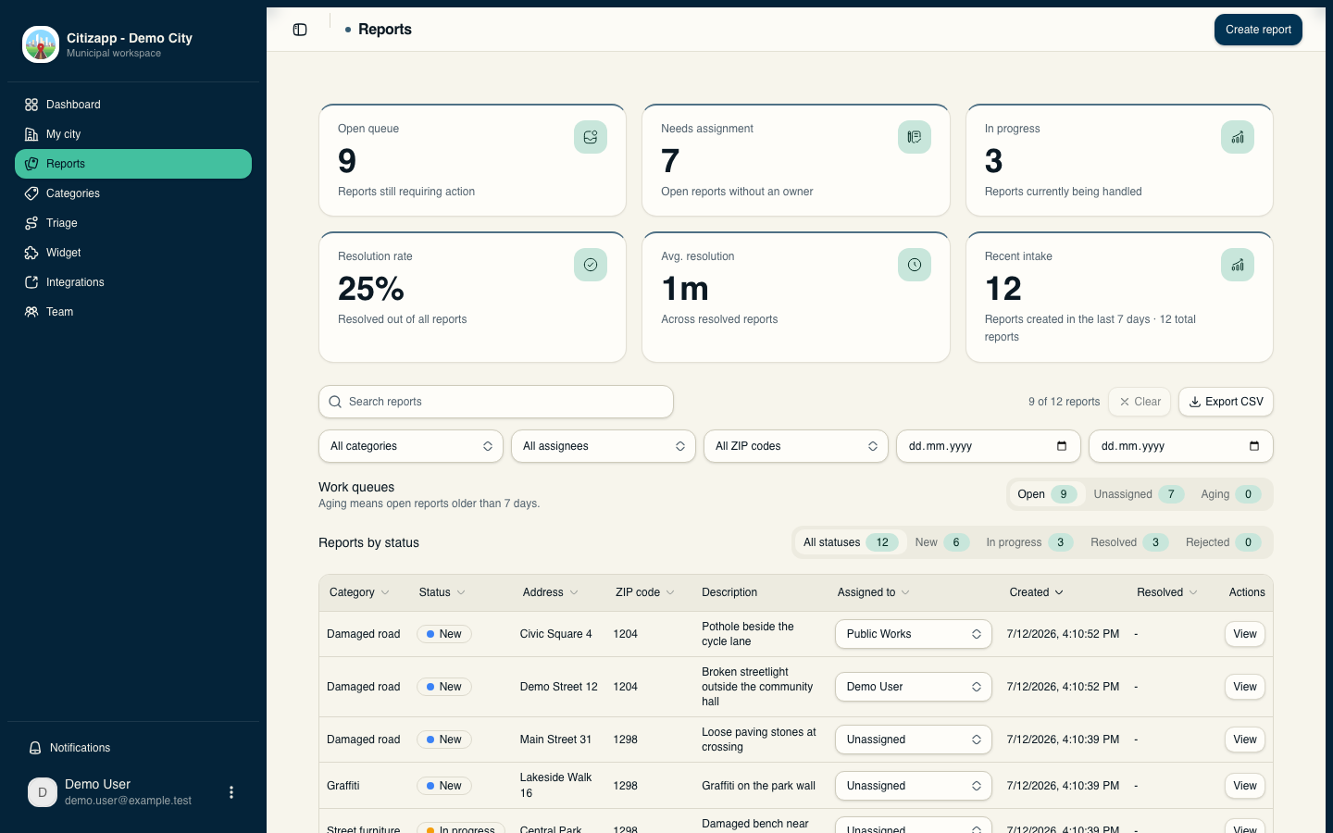Click the Dashboard grid icon
This screenshot has height=833, width=1333.
point(31,105)
